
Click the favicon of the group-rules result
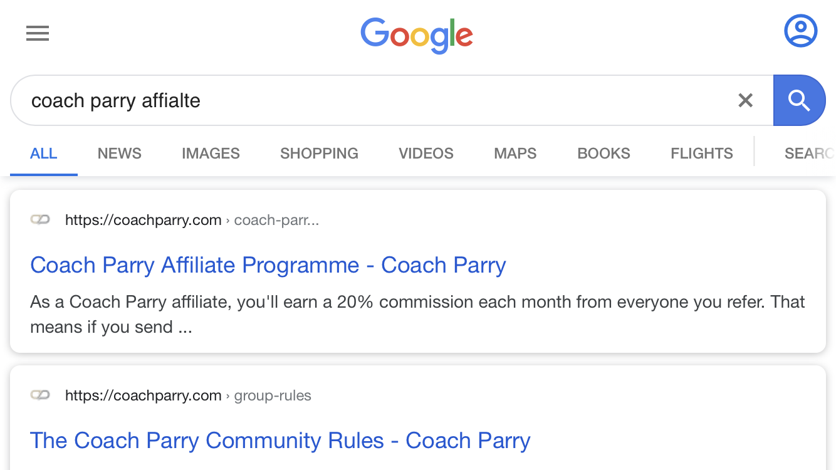[40, 395]
